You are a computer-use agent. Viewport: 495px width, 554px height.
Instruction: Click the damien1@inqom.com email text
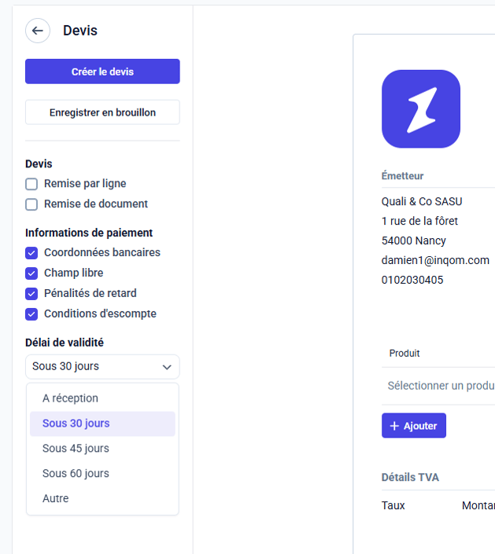(x=435, y=260)
